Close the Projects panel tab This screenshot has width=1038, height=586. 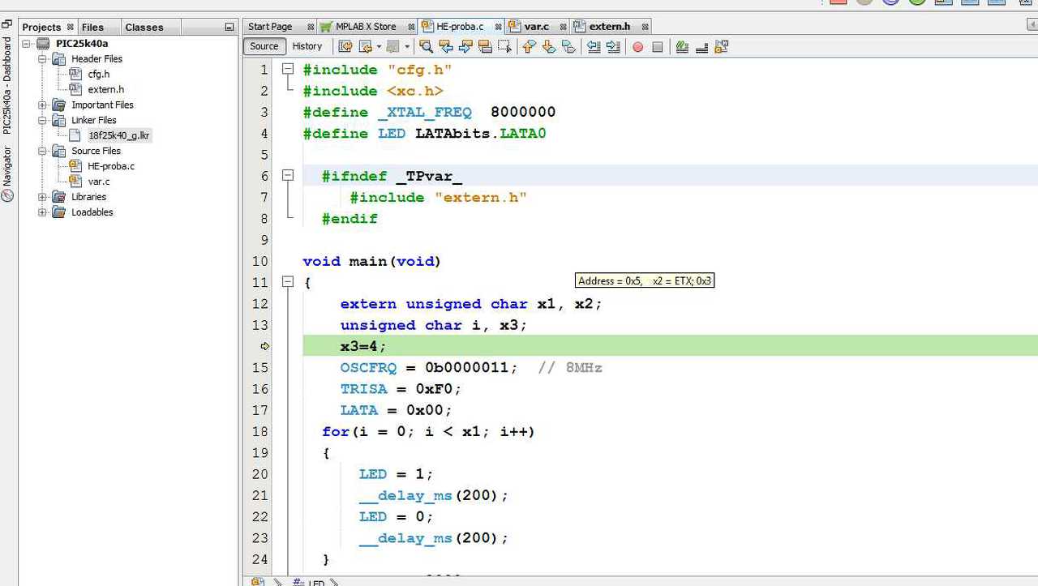click(x=71, y=28)
